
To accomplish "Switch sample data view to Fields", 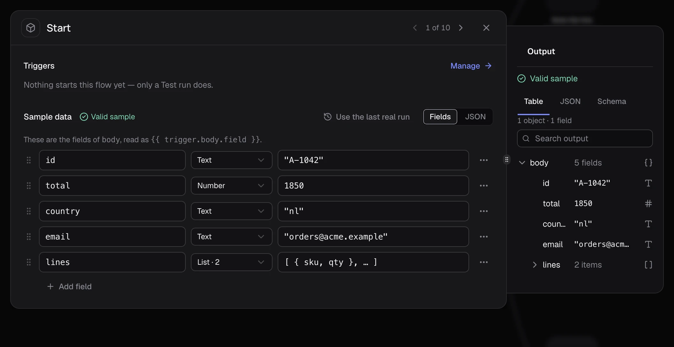I will pyautogui.click(x=440, y=117).
